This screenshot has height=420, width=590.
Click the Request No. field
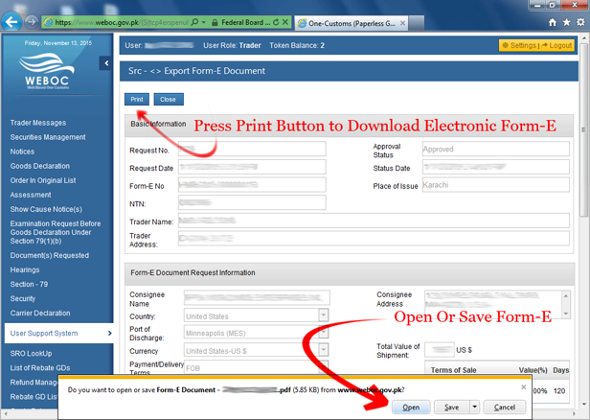point(252,150)
